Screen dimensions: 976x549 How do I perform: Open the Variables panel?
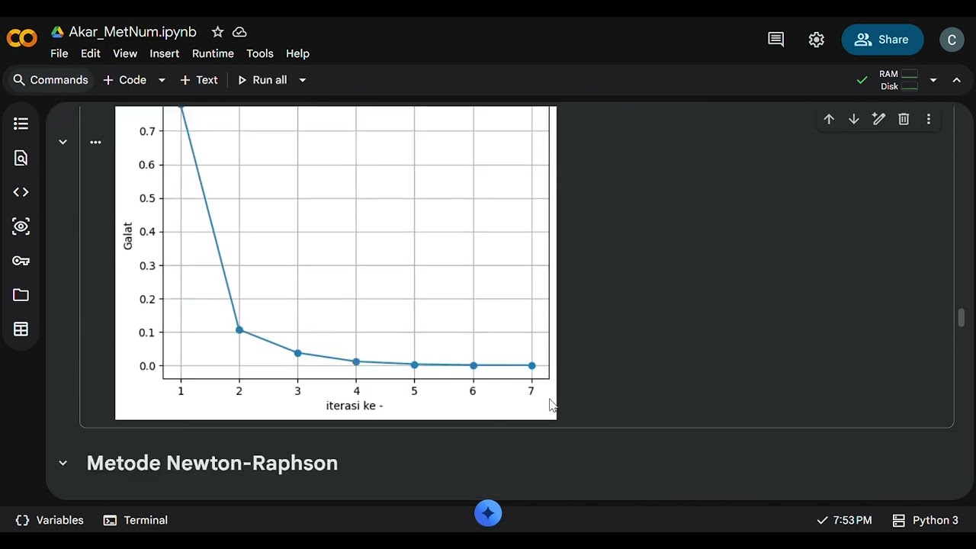click(x=50, y=520)
